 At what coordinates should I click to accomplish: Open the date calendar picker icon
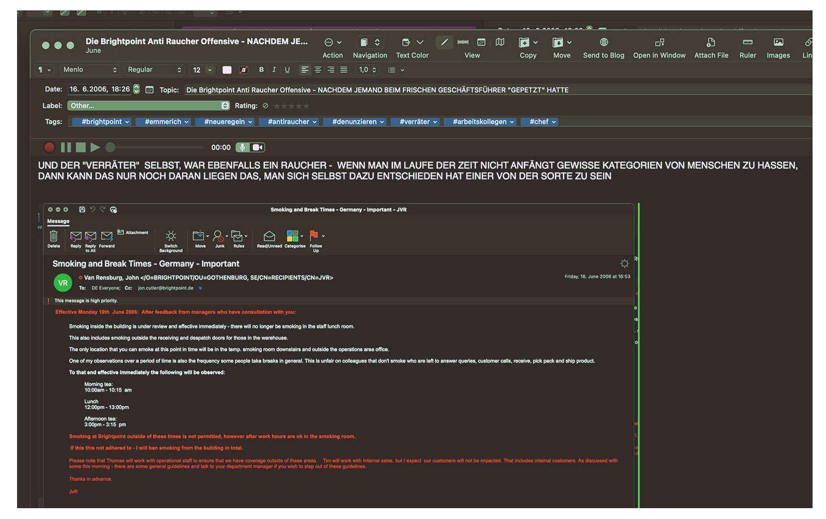(x=150, y=90)
